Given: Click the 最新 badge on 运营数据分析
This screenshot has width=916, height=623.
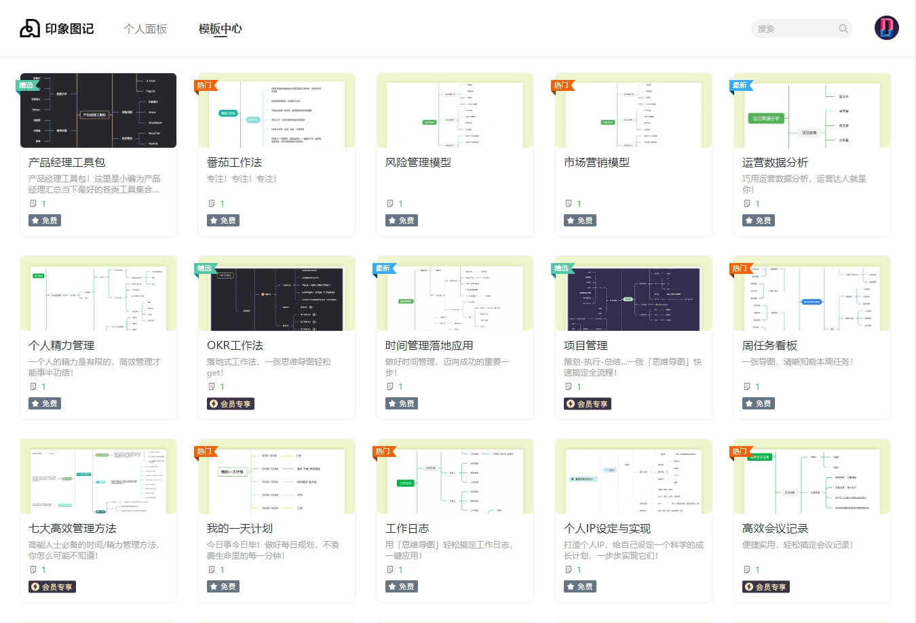Looking at the screenshot, I should (x=740, y=85).
